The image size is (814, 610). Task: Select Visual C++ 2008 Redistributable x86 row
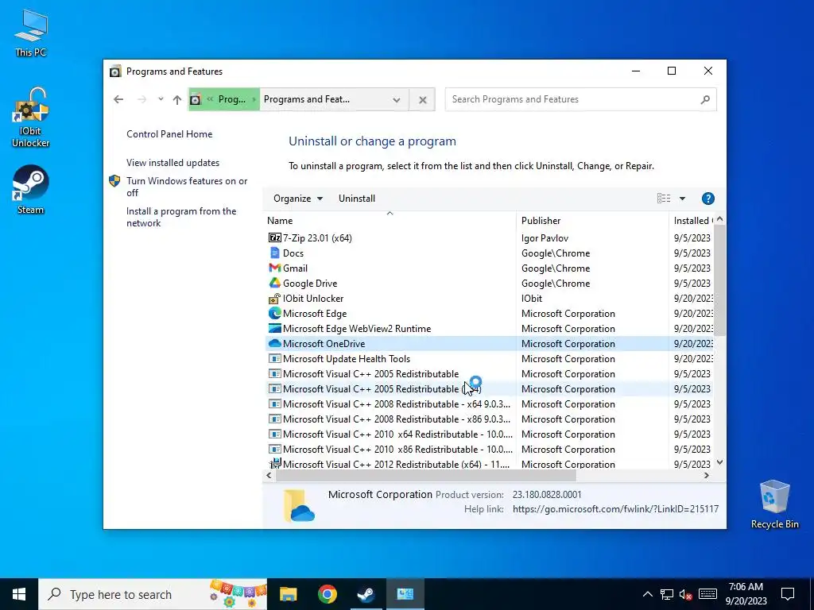coord(488,419)
